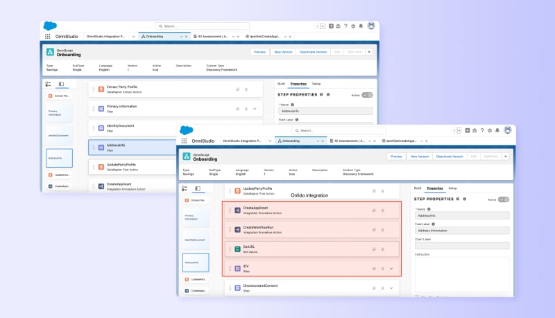Viewport: 555px width, 318px height.
Task: Click the search box in front window
Action: click(x=339, y=130)
